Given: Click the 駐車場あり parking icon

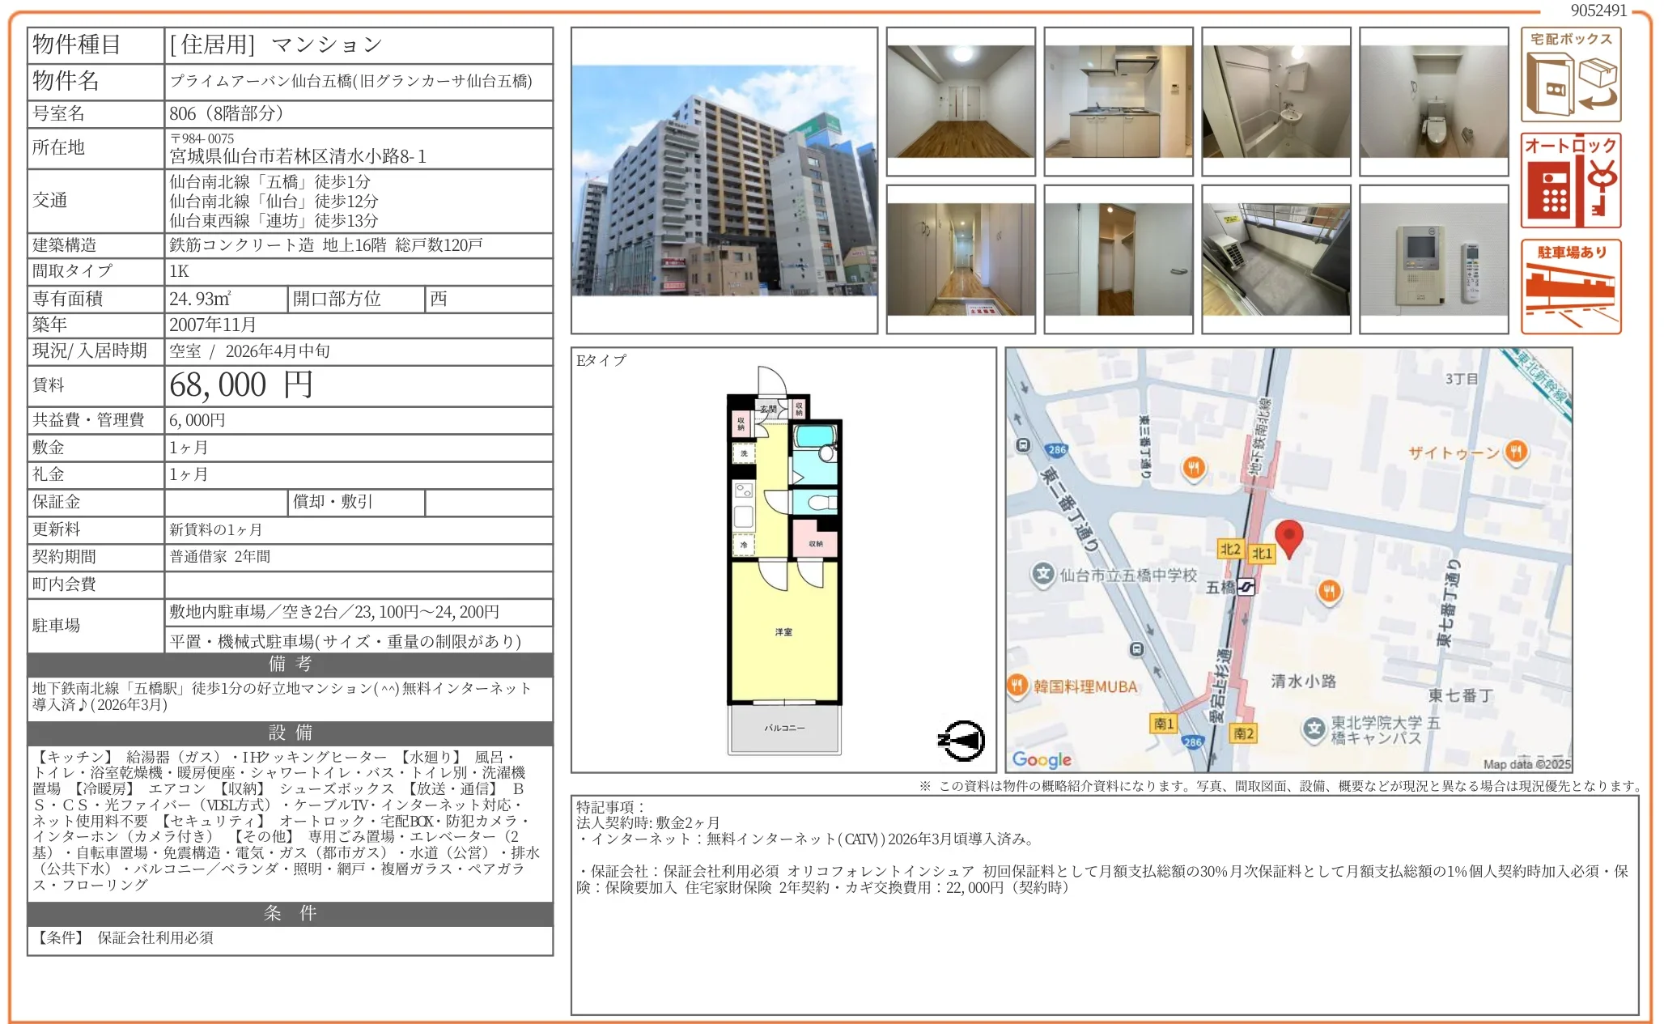Looking at the screenshot, I should pos(1570,287).
